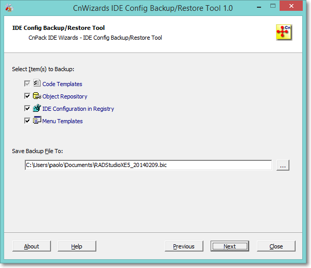Go back with the Previous button
The height and width of the screenshot is (268, 311).
(184, 246)
